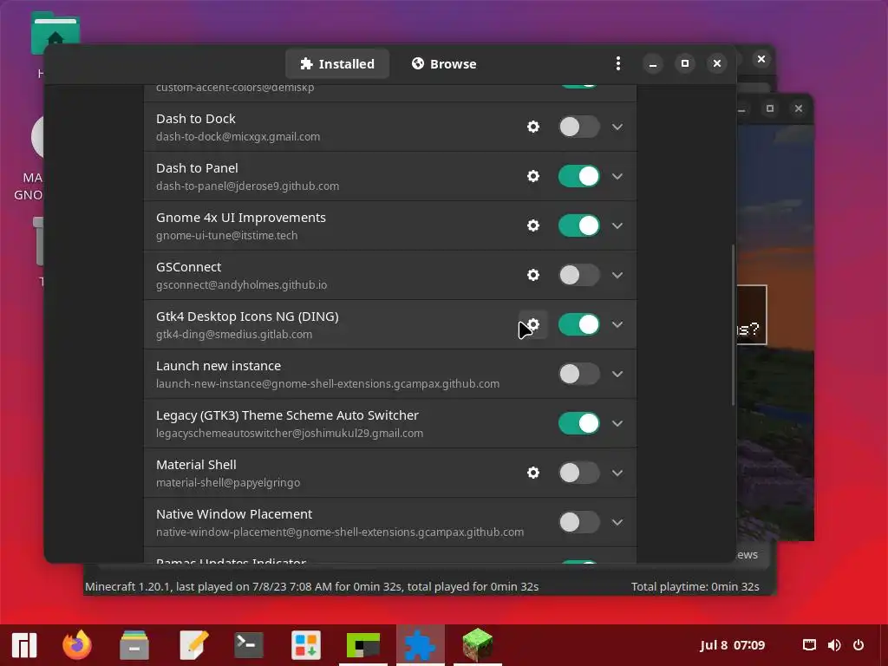Viewport: 888px width, 666px height.
Task: Open the file manager taskbar icon
Action: [x=134, y=644]
